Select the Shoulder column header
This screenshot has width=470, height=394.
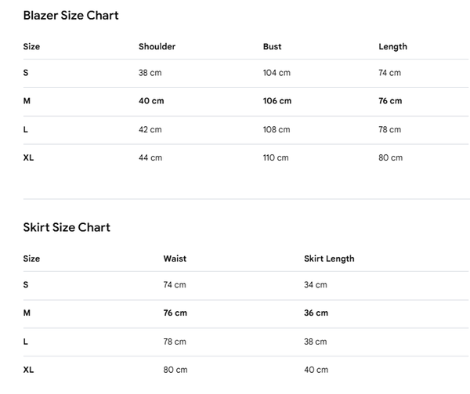pos(157,46)
